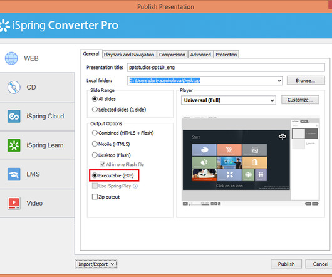Click the iSpring logo in header

click(4, 26)
